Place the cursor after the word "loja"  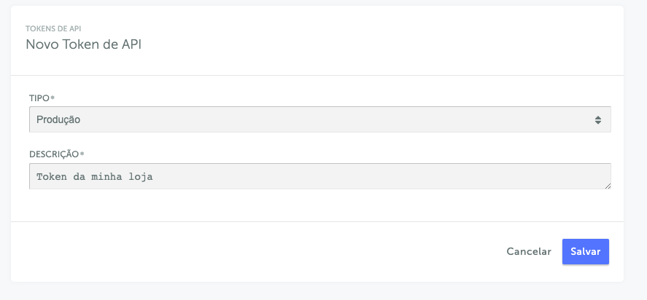click(x=154, y=177)
